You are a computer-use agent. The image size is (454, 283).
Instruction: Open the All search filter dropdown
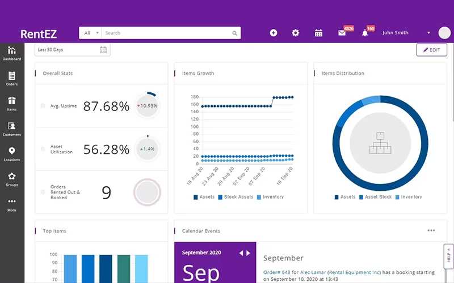point(91,33)
